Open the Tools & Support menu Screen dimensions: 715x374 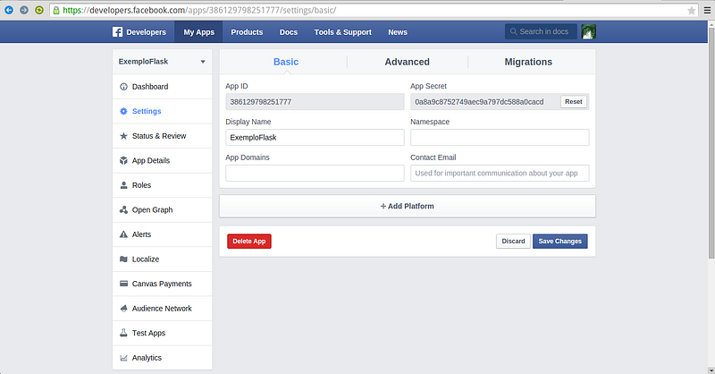(343, 32)
